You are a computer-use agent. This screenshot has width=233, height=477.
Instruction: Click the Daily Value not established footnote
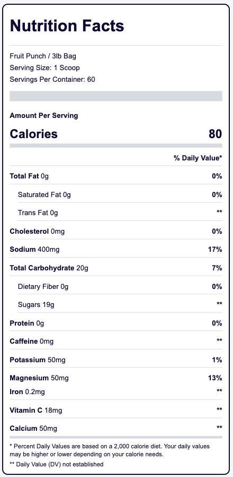coord(57,464)
